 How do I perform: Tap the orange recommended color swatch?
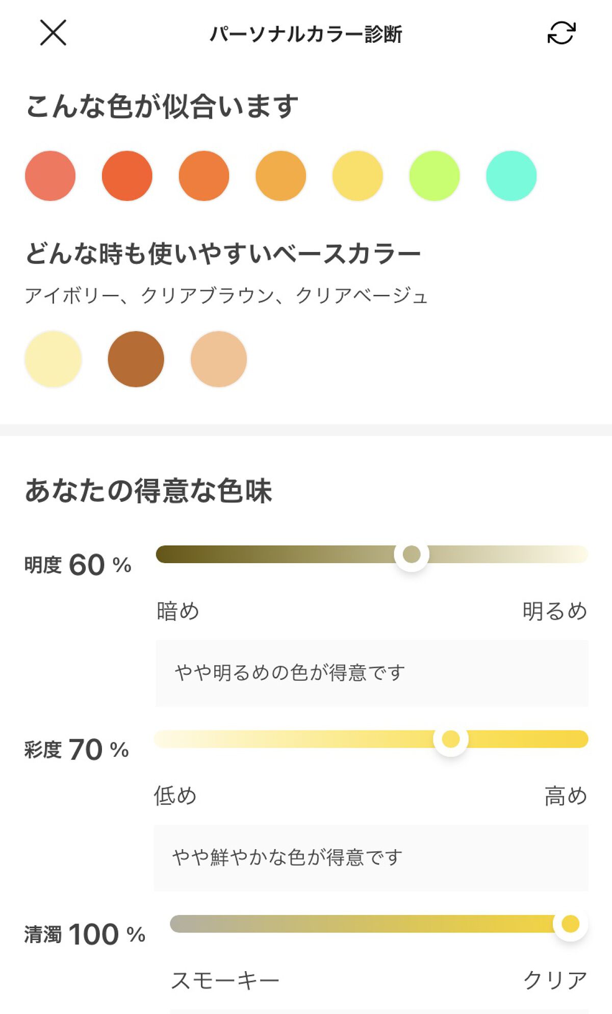click(x=204, y=175)
